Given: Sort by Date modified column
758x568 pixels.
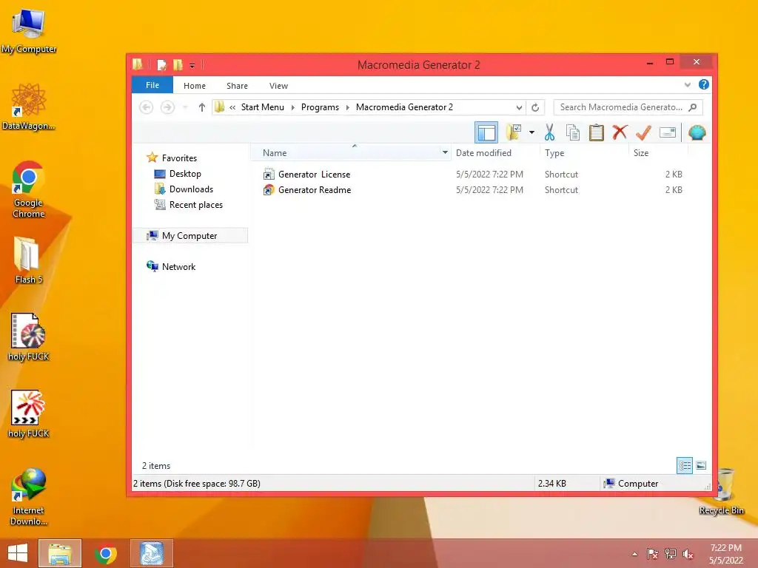Looking at the screenshot, I should click(x=483, y=153).
